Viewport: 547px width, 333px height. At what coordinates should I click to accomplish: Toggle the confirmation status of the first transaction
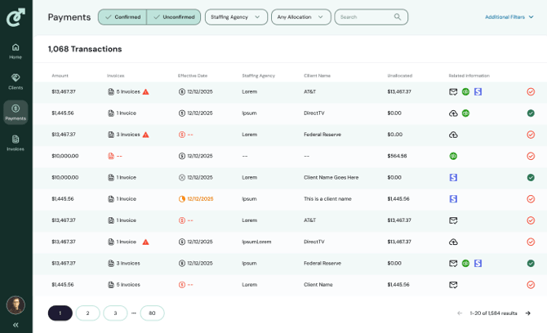[531, 92]
